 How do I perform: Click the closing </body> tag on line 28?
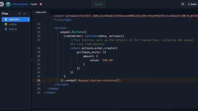pos(53,88)
